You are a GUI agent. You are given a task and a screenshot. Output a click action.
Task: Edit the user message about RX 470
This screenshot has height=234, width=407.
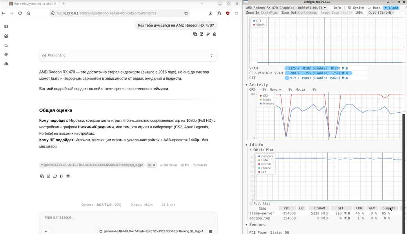[202, 34]
